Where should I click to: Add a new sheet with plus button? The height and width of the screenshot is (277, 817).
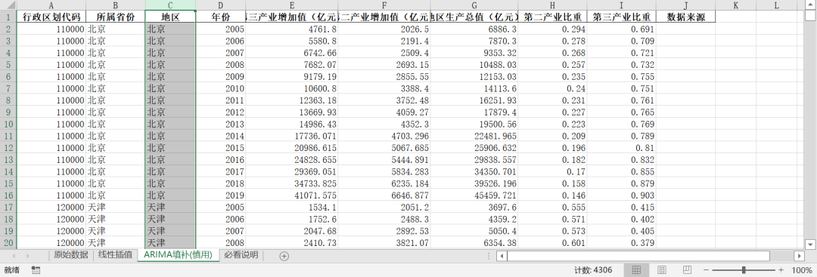point(284,256)
